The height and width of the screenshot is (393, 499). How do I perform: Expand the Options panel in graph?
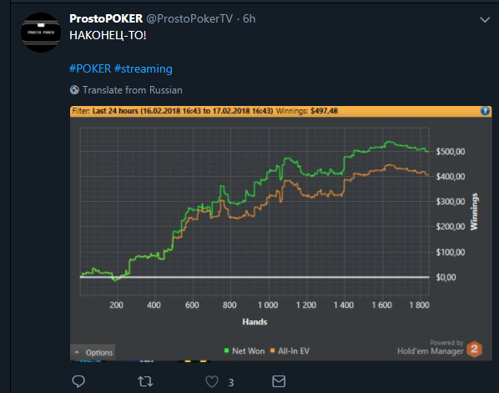[93, 352]
